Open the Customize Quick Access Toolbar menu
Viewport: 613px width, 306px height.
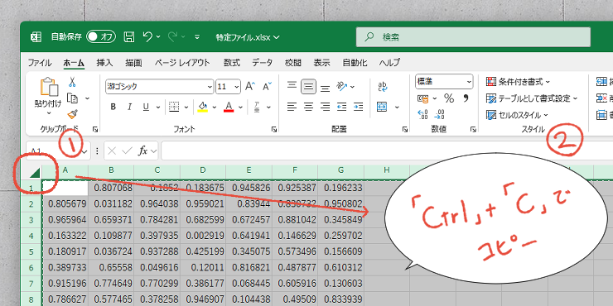(197, 37)
